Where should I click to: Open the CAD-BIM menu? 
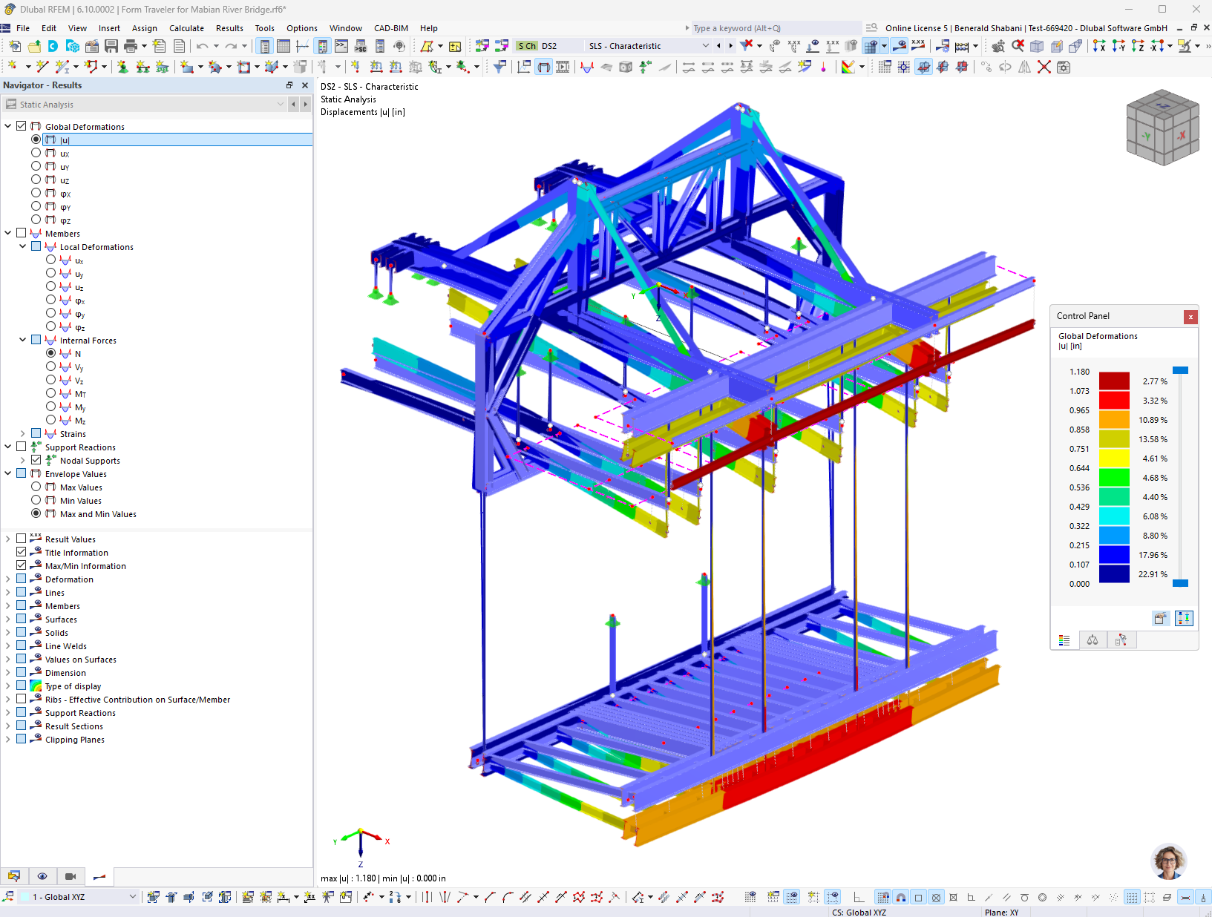[391, 28]
